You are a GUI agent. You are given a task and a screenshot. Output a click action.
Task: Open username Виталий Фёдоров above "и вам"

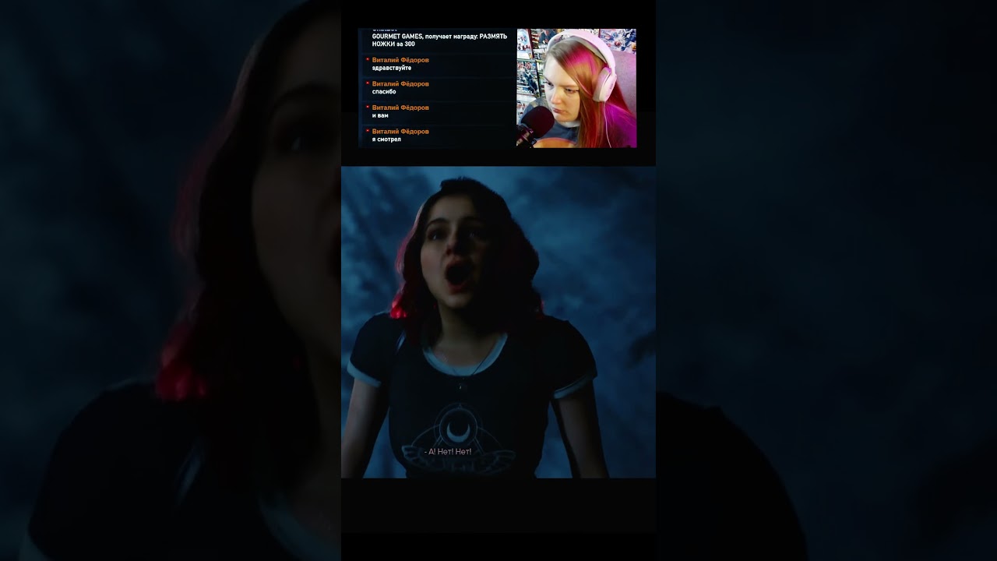[x=400, y=108]
